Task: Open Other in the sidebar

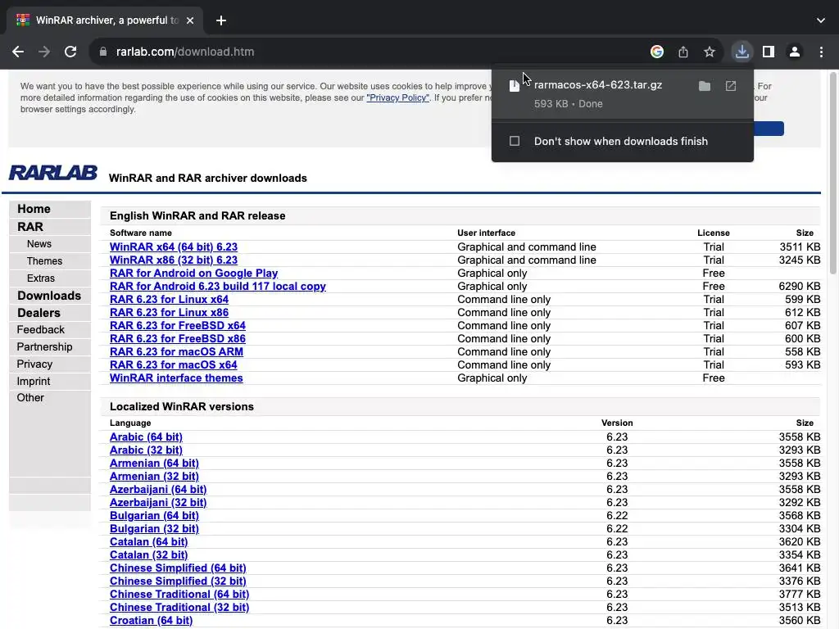Action: [30, 398]
